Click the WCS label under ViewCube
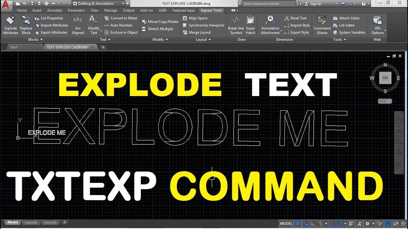 click(x=385, y=101)
